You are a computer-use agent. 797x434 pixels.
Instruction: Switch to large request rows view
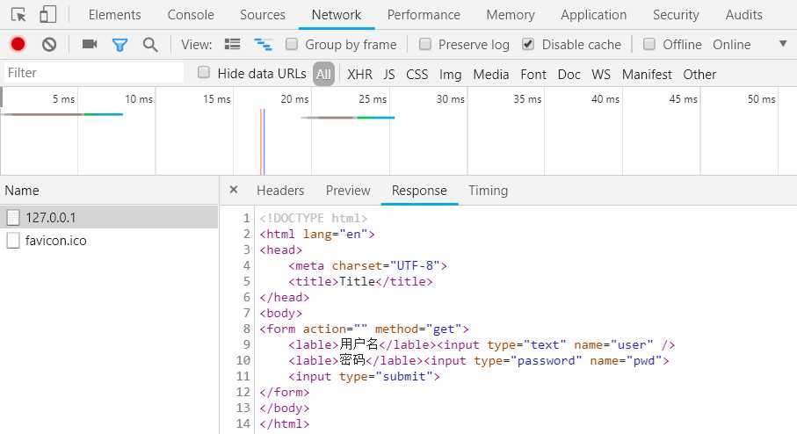coord(232,45)
